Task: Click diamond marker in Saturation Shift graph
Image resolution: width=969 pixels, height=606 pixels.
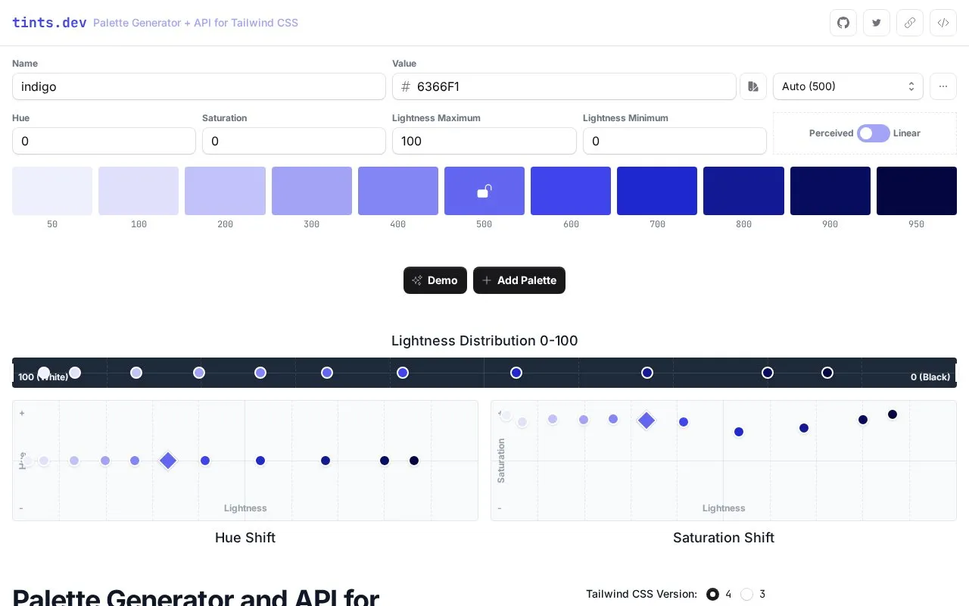Action: coord(647,420)
